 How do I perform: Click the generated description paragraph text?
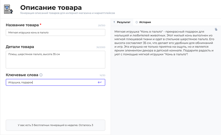point(164,43)
